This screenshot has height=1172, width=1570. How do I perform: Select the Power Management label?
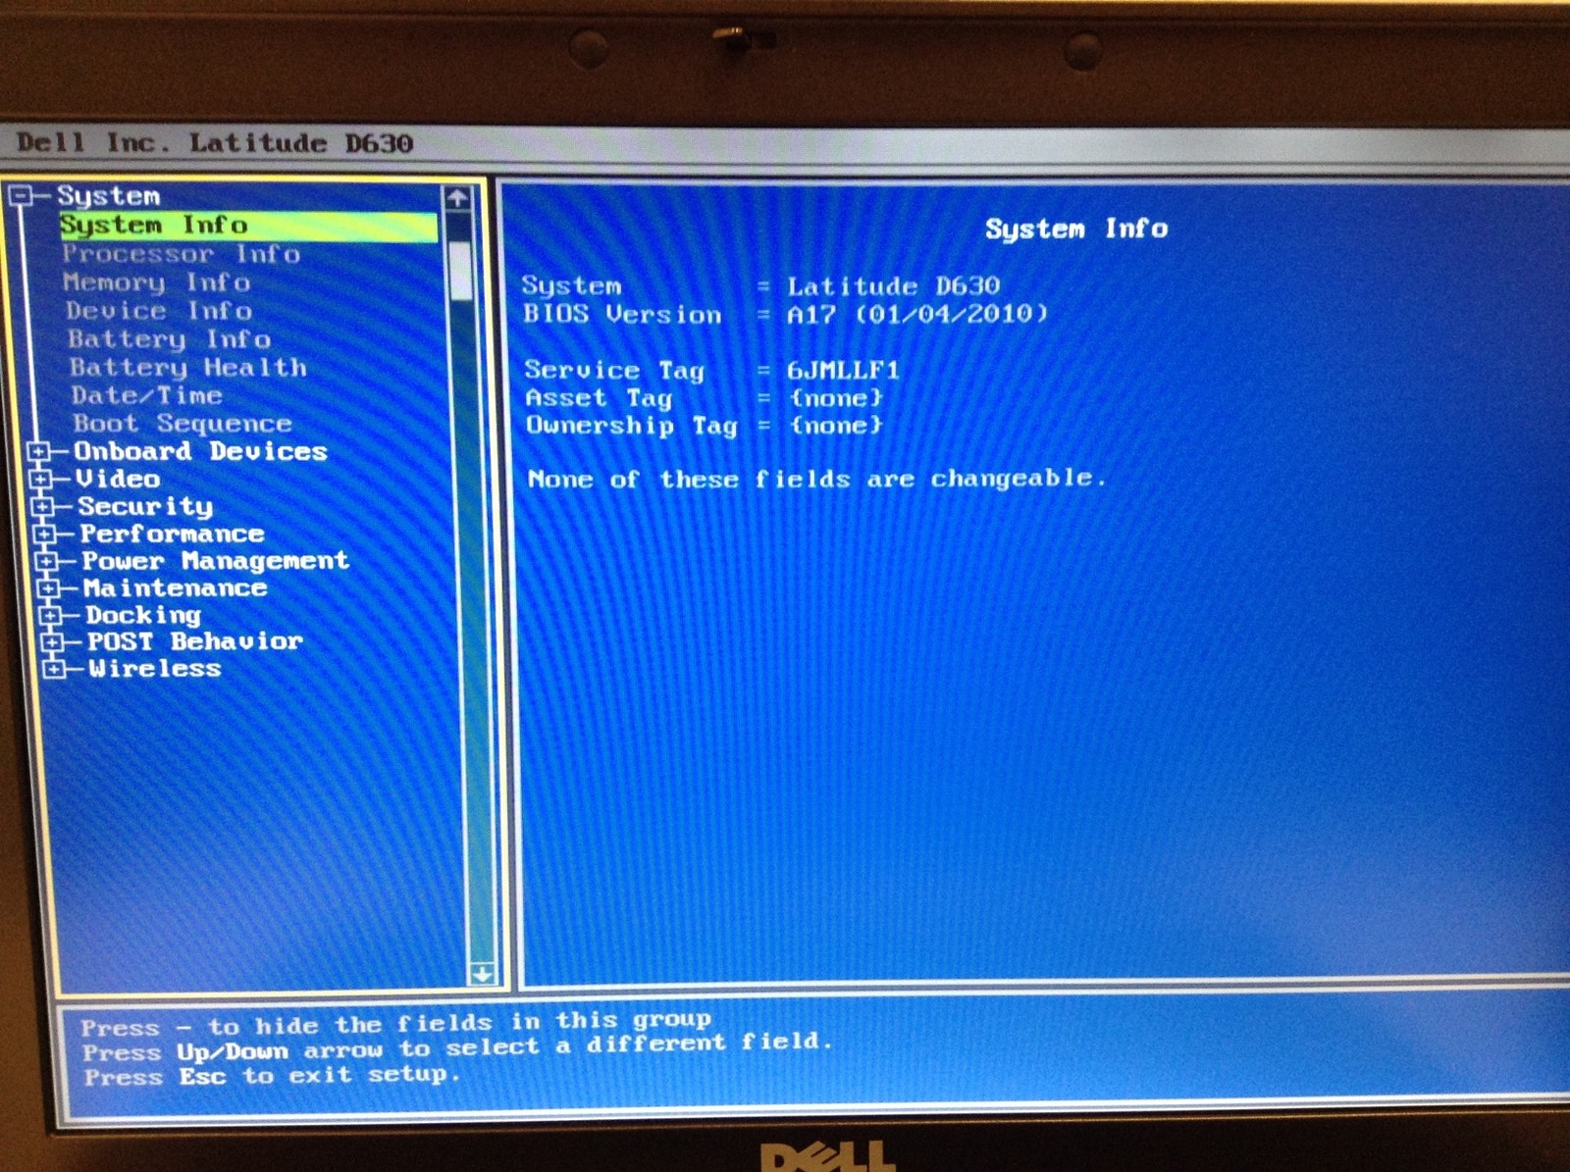click(x=216, y=561)
